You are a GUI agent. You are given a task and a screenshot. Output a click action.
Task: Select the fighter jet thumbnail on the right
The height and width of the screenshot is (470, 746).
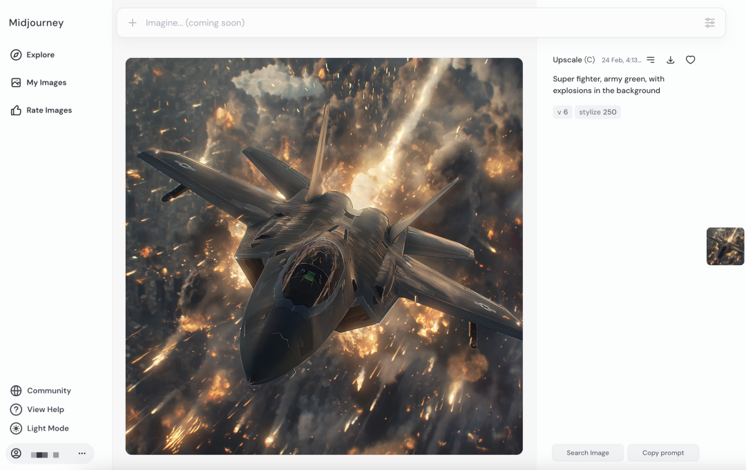725,246
